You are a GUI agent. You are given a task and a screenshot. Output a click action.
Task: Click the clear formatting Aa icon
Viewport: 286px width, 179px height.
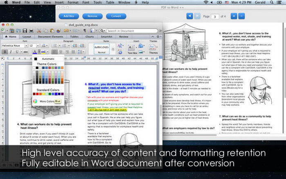click(44, 45)
